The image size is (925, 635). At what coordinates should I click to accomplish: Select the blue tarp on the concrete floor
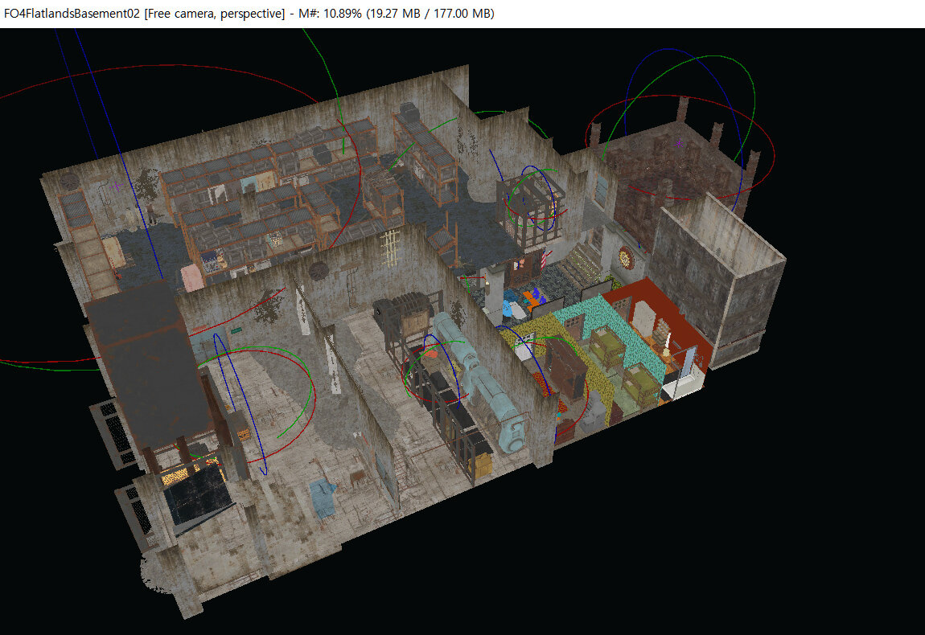click(x=323, y=497)
